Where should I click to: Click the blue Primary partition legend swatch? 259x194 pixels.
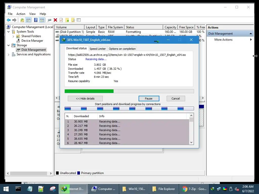(79, 173)
